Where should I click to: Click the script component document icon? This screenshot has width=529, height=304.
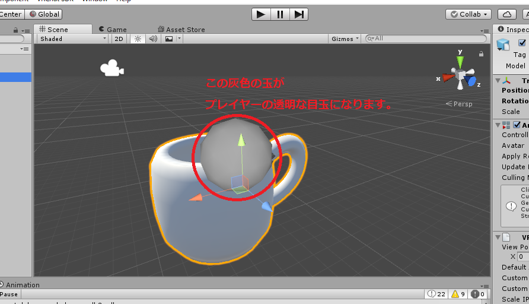click(x=506, y=237)
